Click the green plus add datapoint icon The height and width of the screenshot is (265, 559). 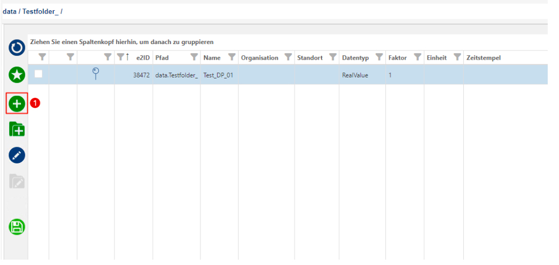(x=17, y=103)
